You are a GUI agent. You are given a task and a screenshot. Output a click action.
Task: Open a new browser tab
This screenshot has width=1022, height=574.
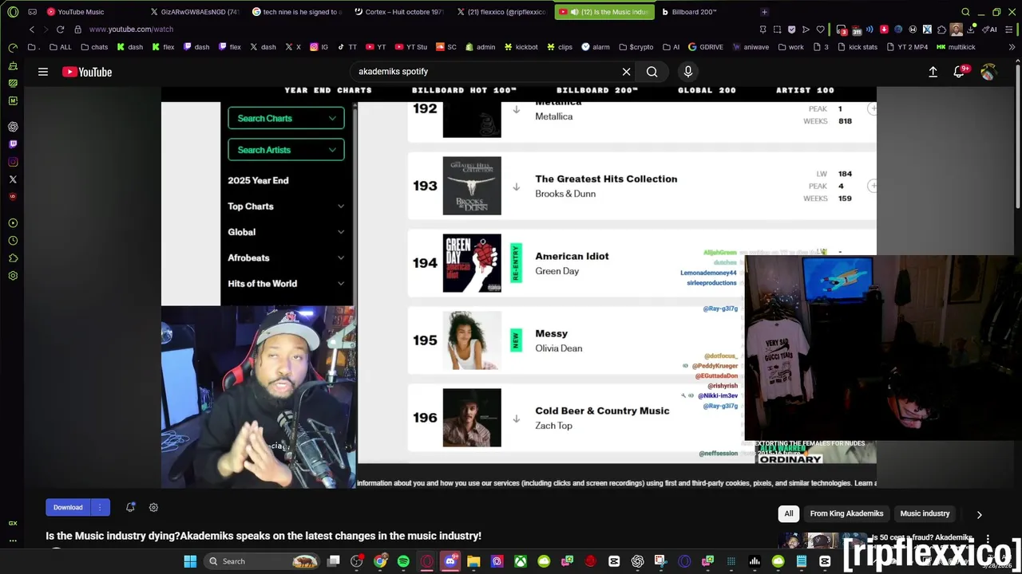click(764, 12)
